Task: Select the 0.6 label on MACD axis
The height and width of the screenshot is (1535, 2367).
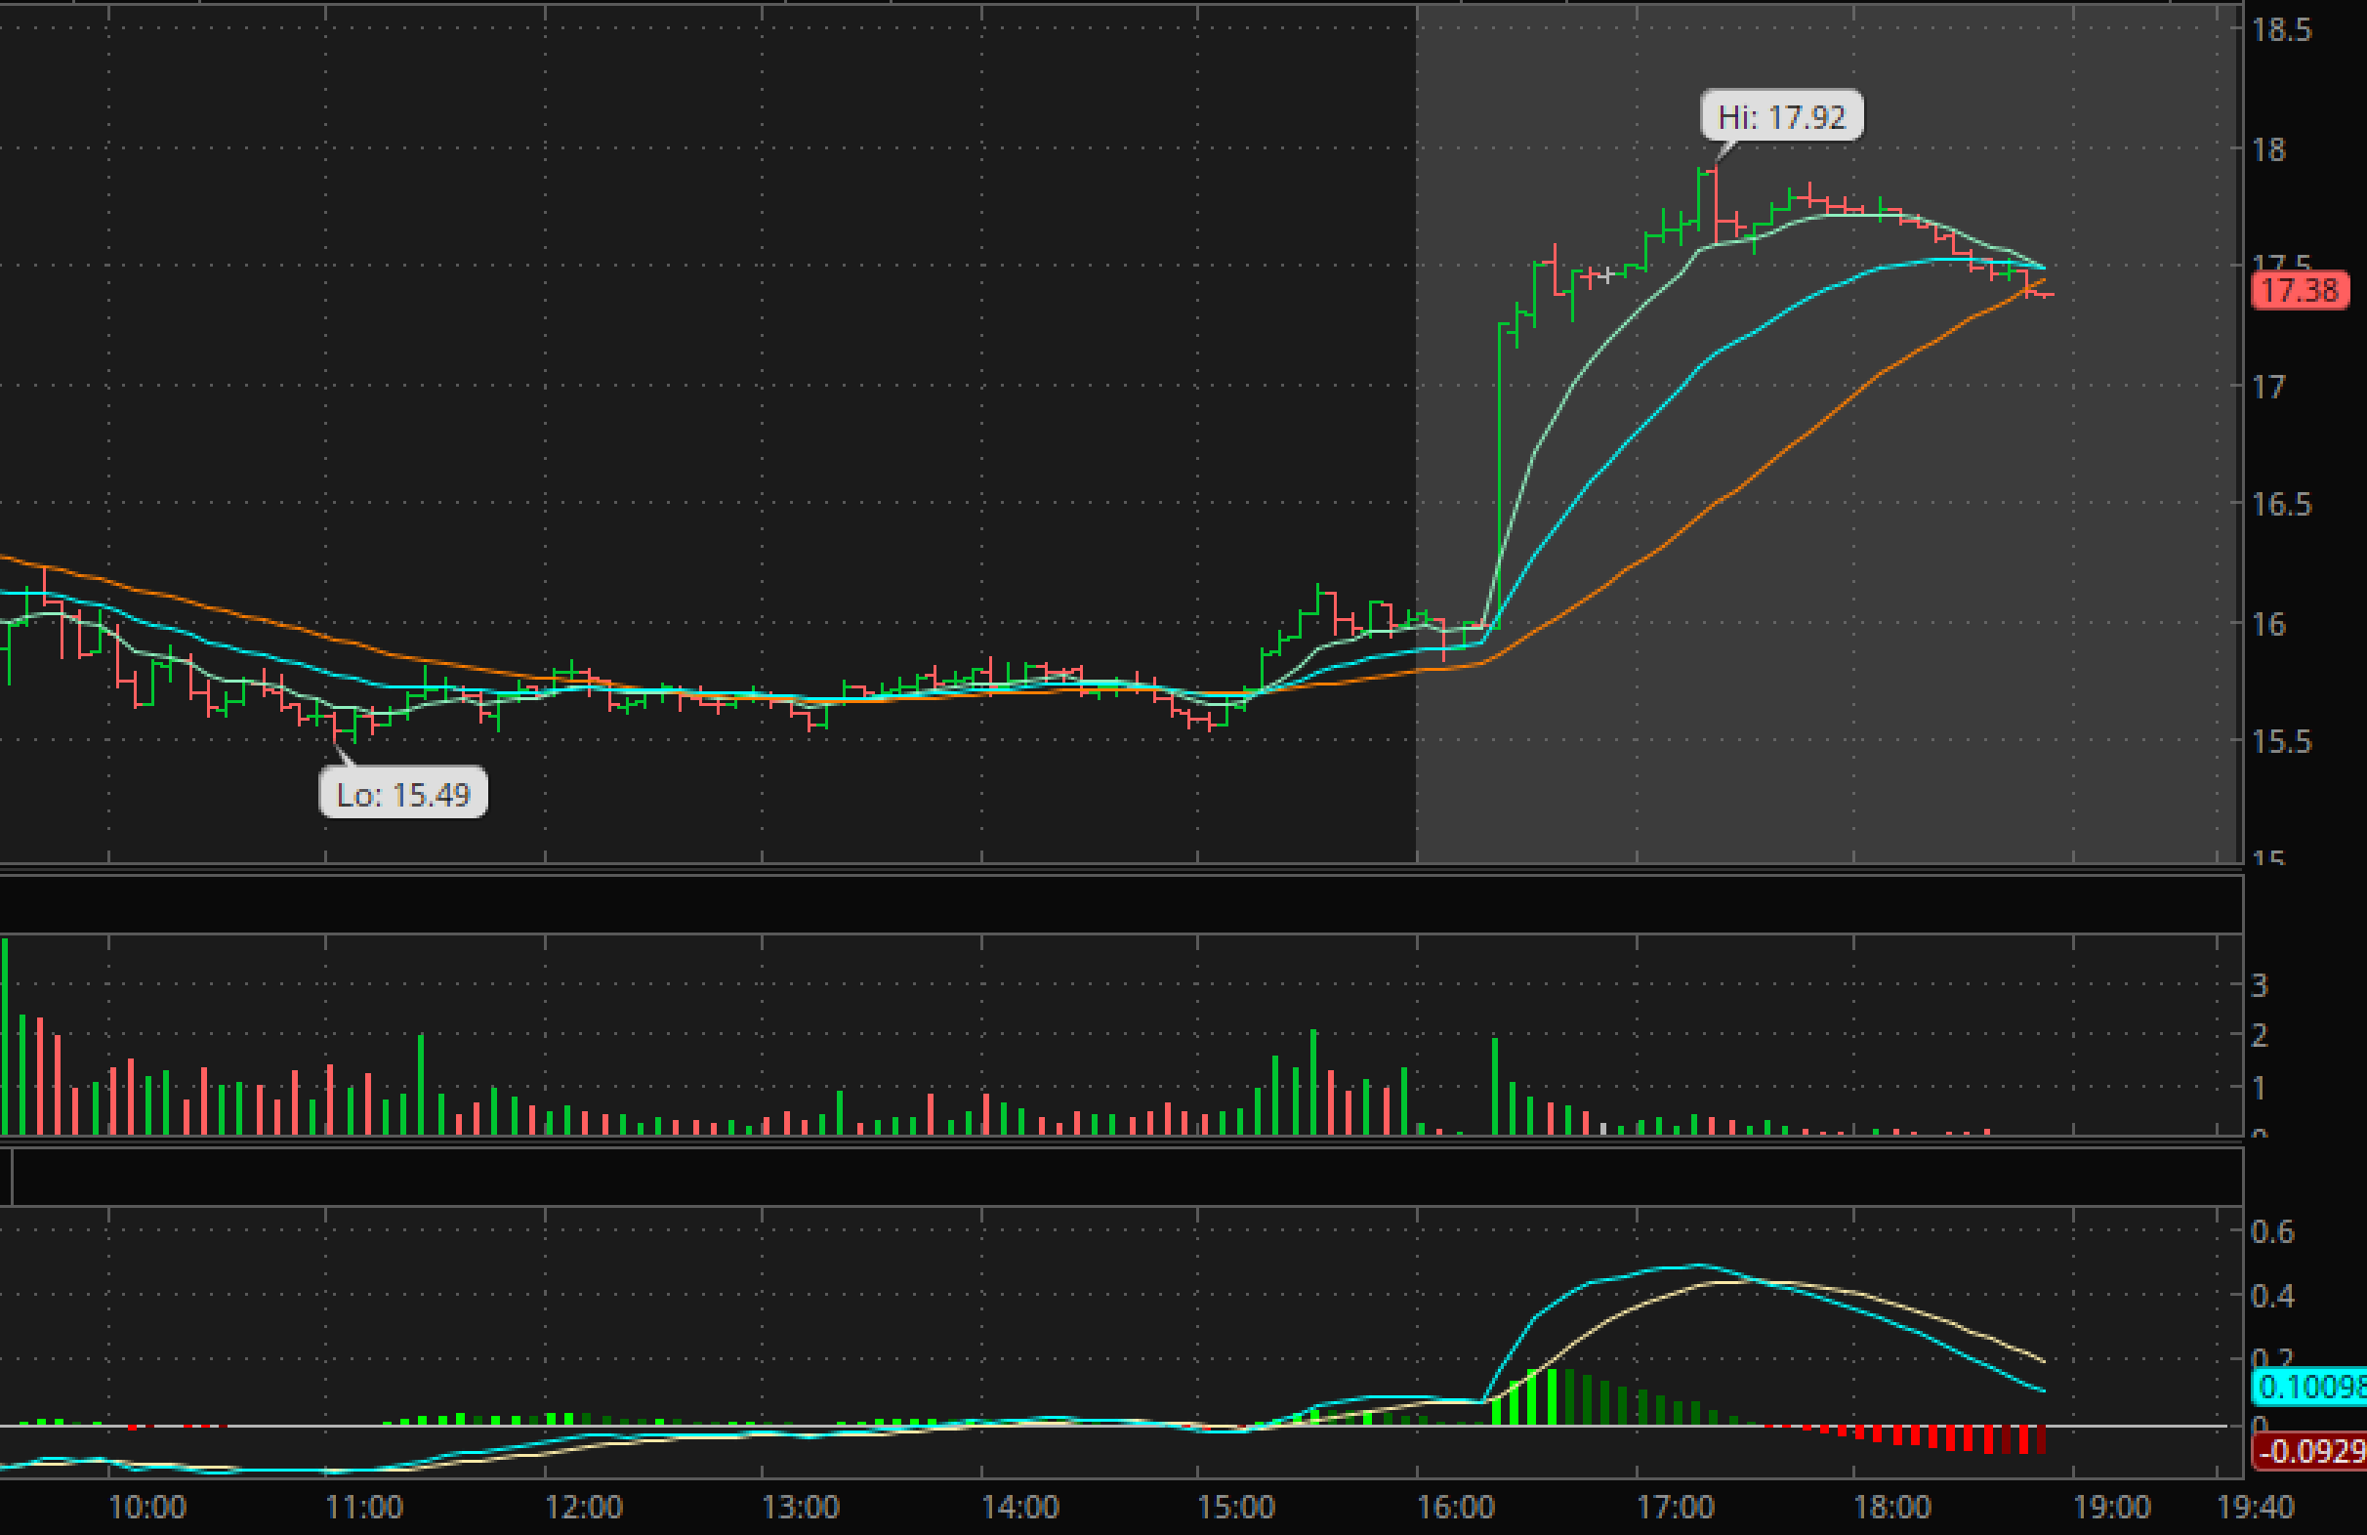Action: tap(2272, 1231)
